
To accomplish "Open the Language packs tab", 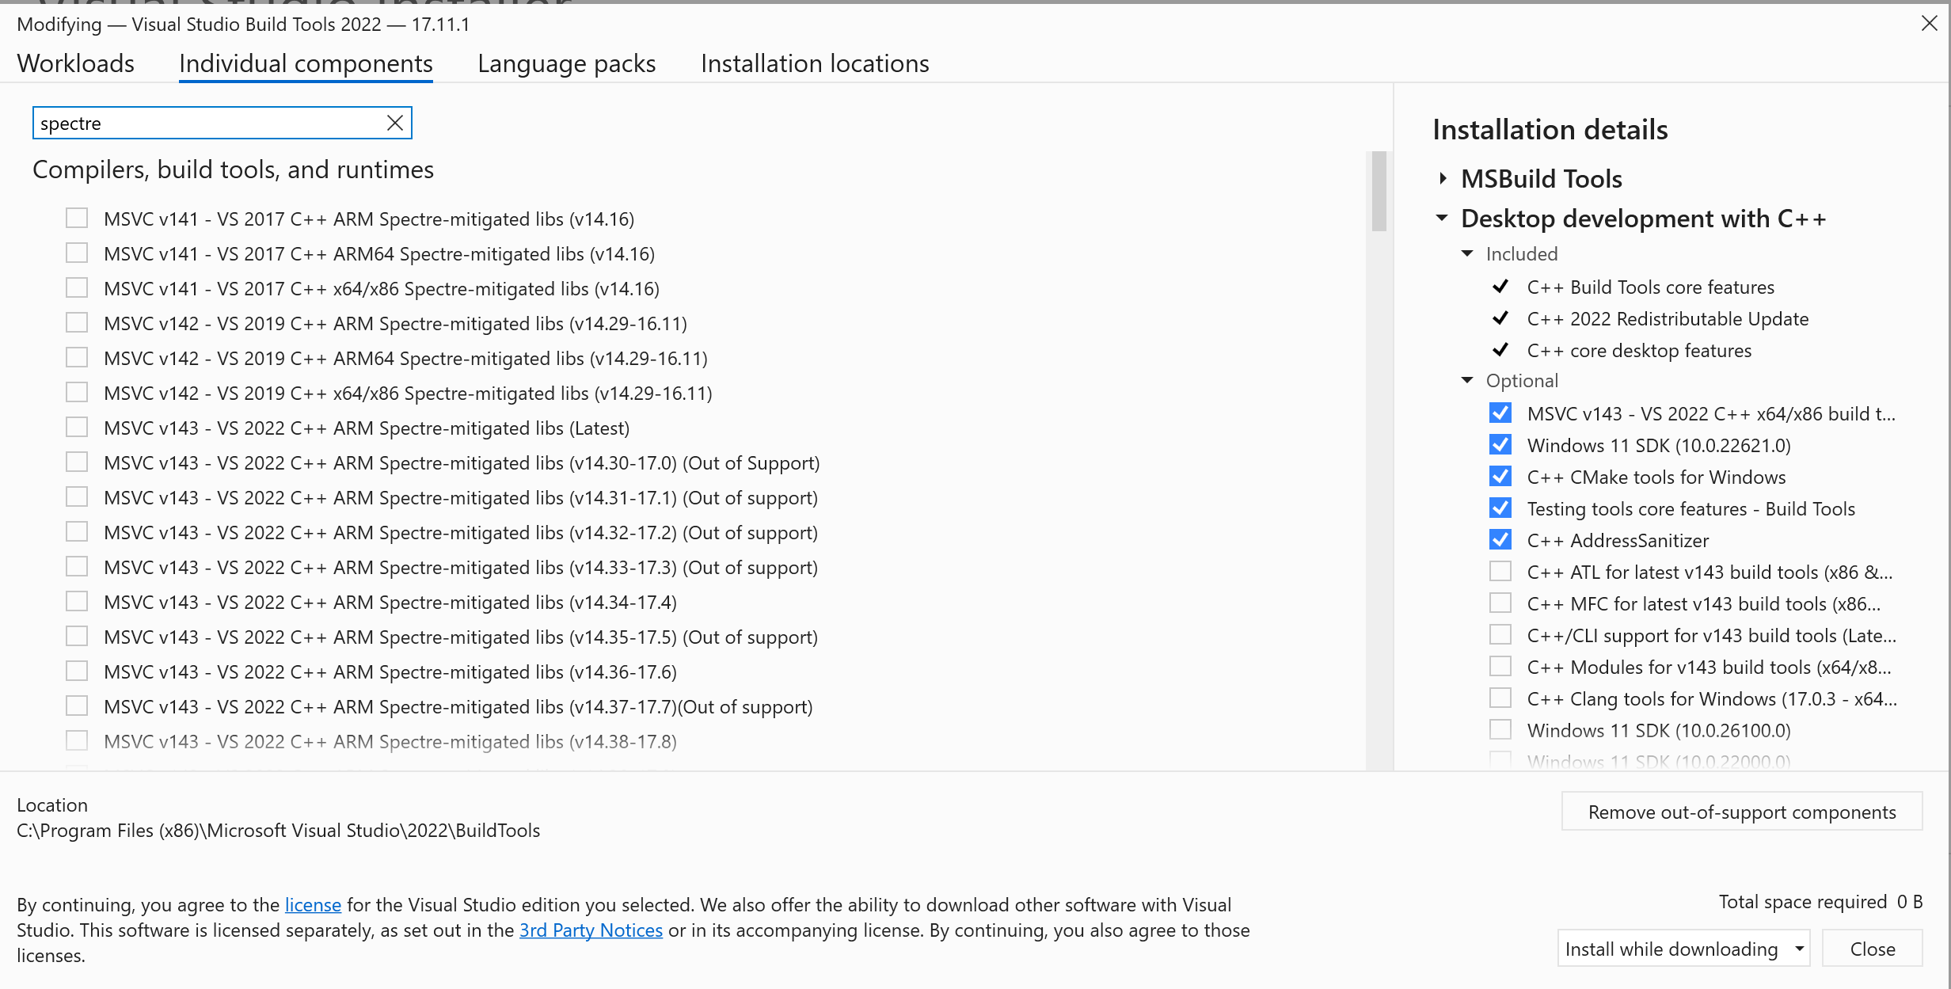I will point(566,63).
